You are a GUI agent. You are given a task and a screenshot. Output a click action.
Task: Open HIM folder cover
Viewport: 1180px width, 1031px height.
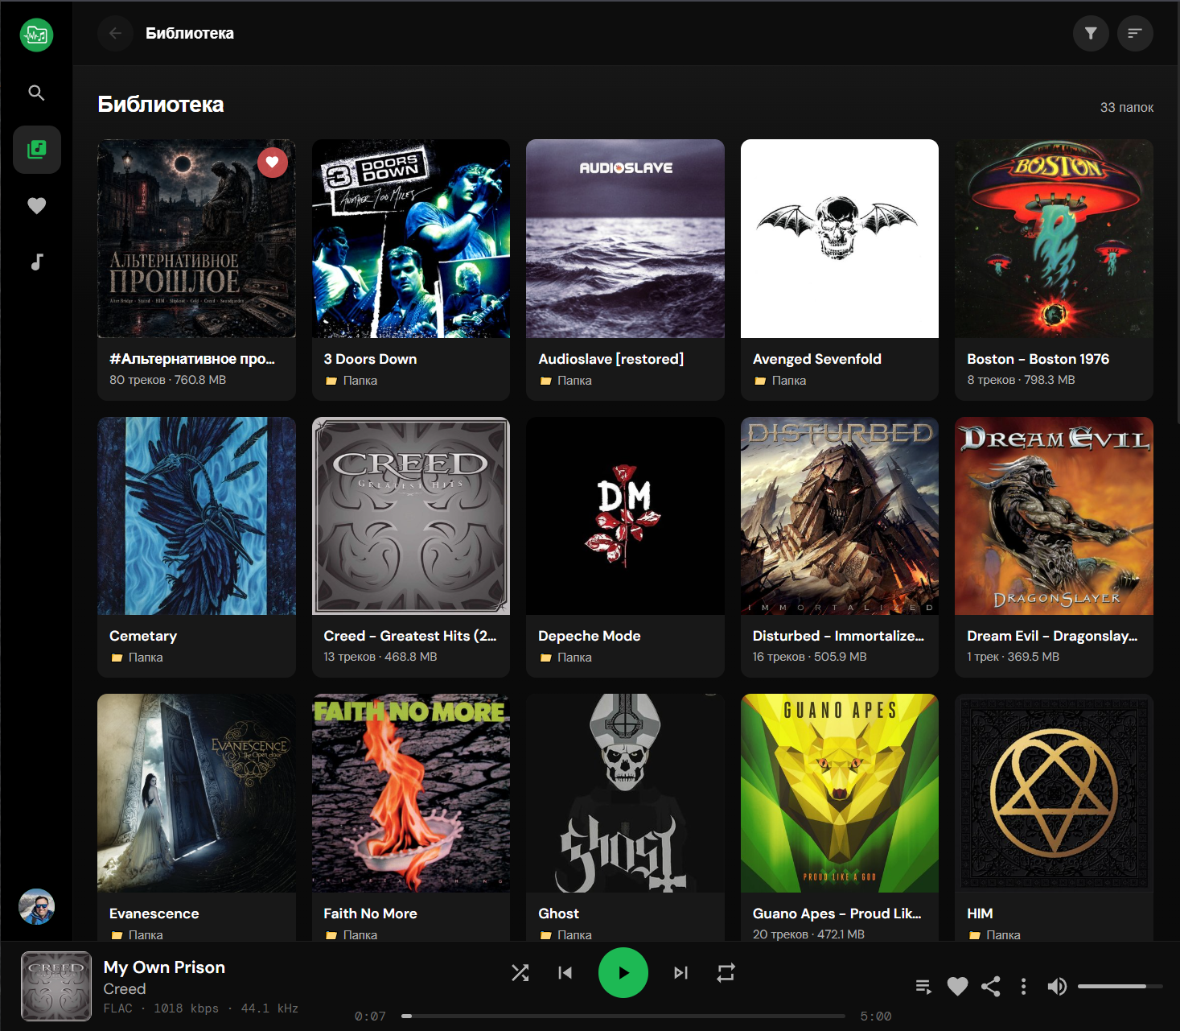[x=1054, y=793]
